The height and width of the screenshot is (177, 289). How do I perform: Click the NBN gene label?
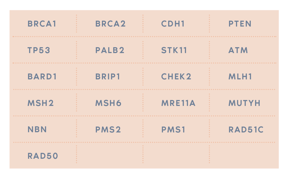tap(37, 130)
